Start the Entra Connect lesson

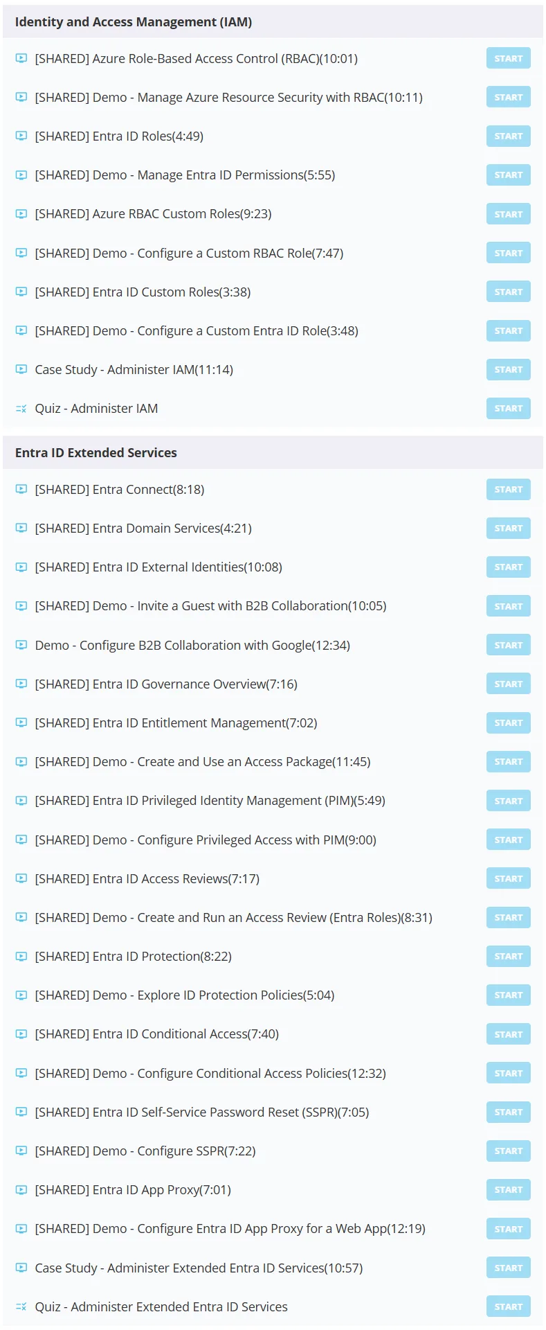point(509,489)
